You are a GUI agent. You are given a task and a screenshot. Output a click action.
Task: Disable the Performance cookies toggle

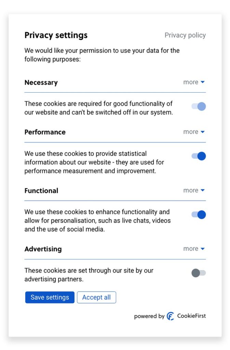point(198,156)
